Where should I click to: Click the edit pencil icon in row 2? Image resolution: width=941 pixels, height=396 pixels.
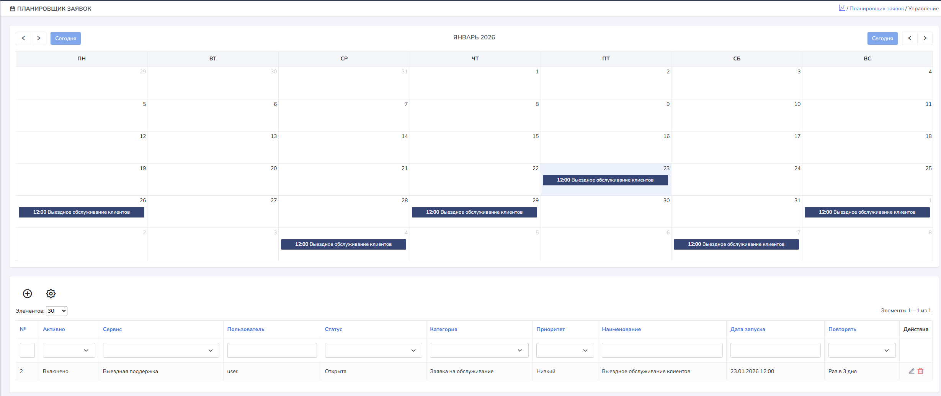click(x=912, y=371)
